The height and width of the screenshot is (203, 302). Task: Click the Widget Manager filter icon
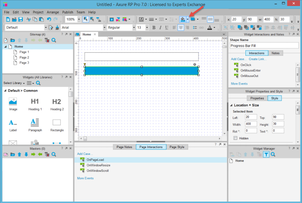pos(266,154)
